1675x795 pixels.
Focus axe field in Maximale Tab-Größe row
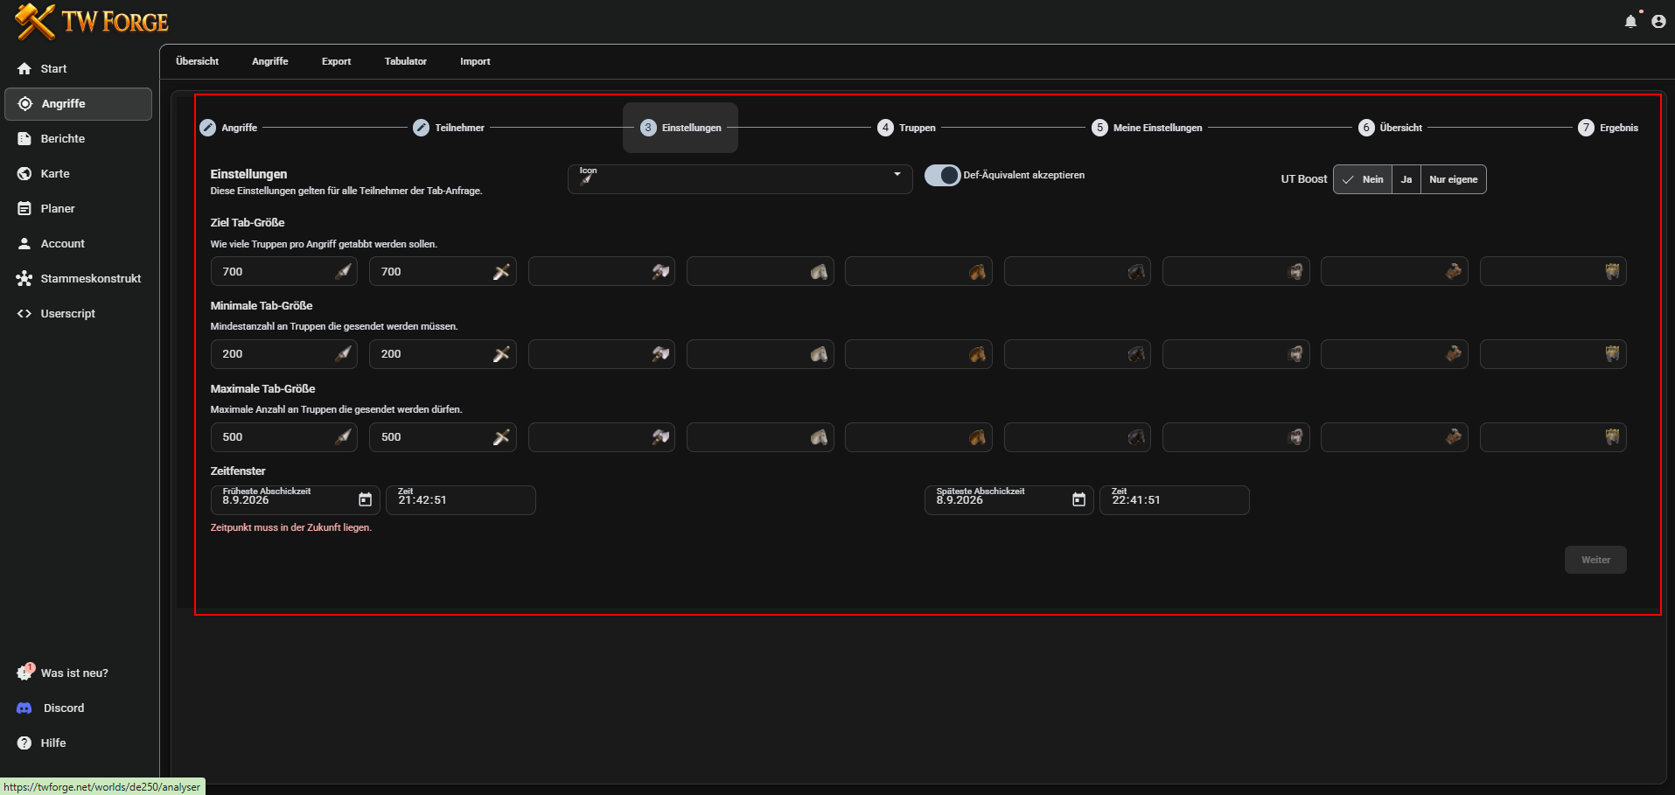point(602,437)
